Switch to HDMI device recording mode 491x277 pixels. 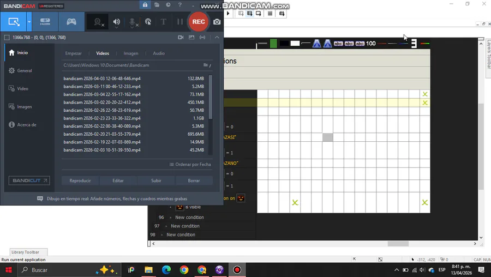pyautogui.click(x=45, y=22)
